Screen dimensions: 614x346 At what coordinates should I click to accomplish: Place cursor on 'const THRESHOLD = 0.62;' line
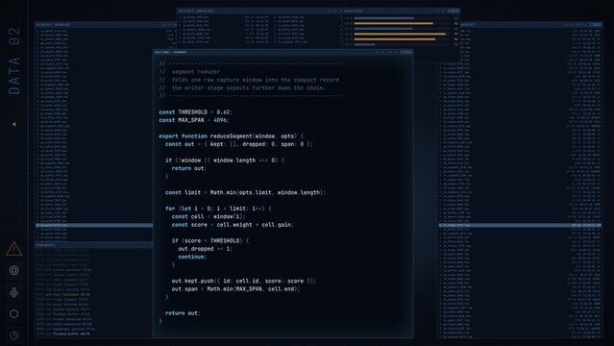(195, 112)
